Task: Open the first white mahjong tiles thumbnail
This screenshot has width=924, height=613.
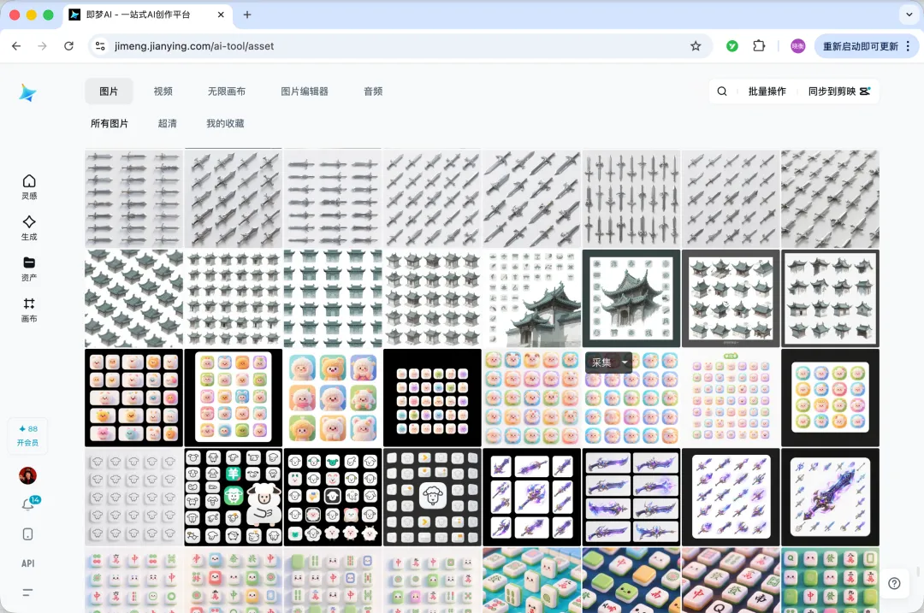Action: point(133,580)
